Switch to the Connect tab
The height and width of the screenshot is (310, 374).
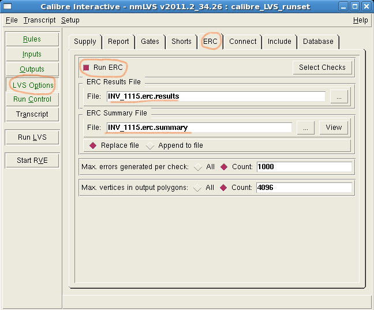point(242,42)
